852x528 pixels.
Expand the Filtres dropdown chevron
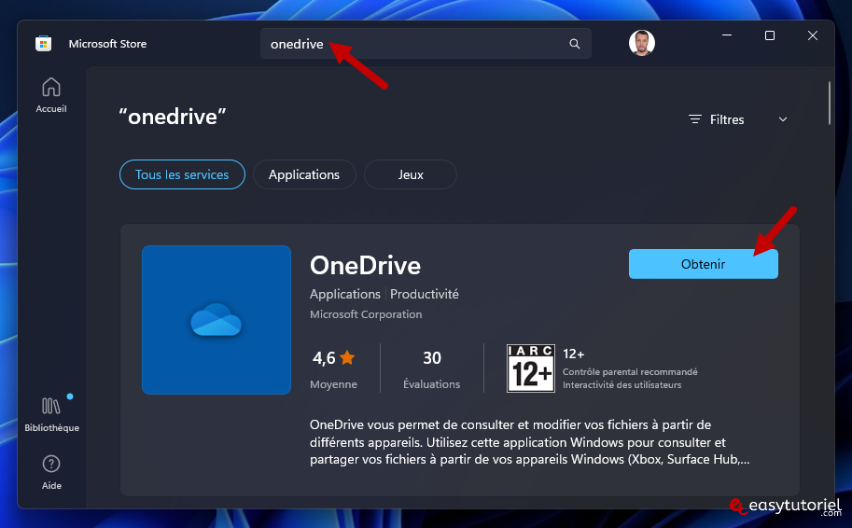(783, 119)
